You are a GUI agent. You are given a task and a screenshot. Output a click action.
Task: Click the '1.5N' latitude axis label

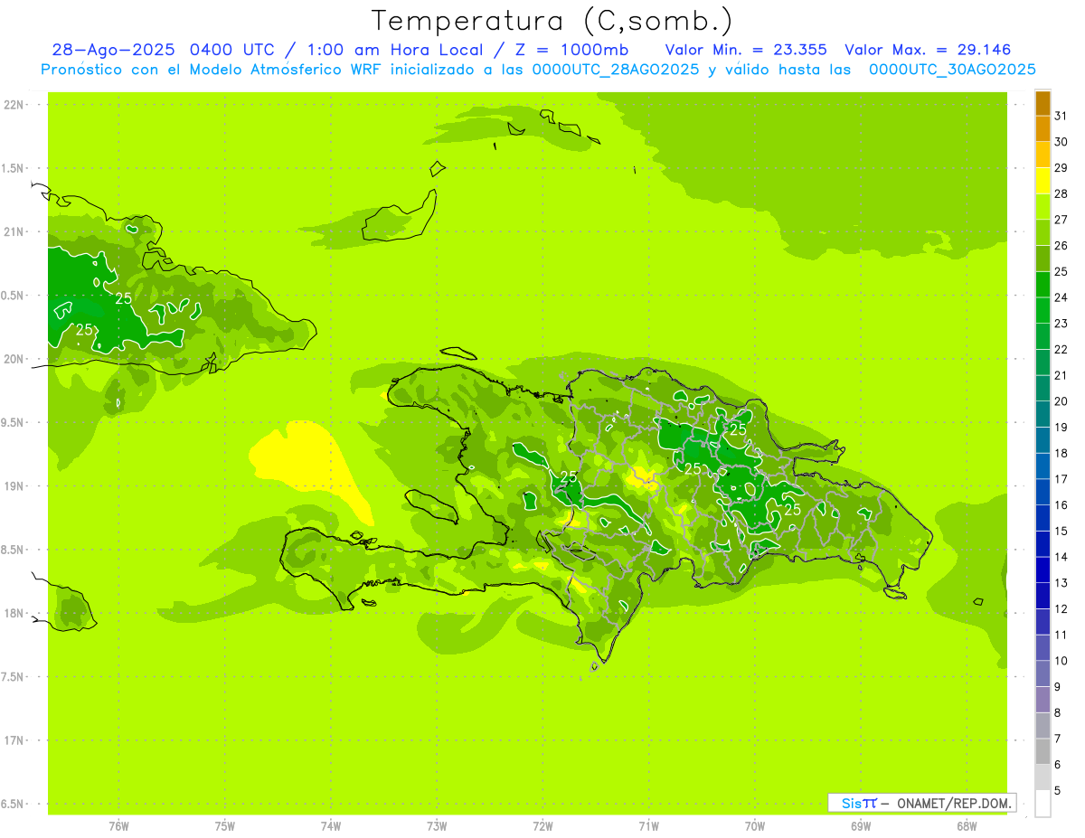tap(14, 168)
